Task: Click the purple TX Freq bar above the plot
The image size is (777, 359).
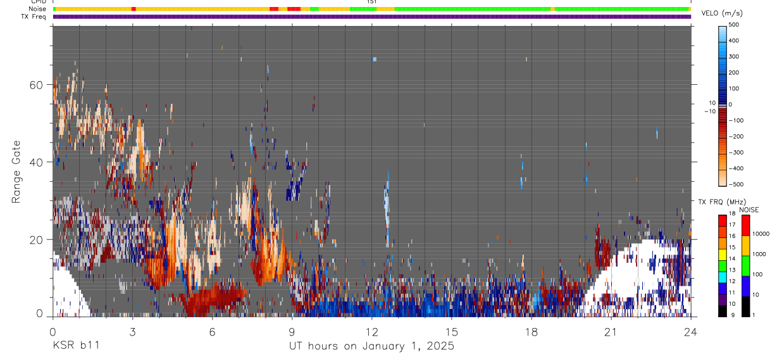Action: 371,16
